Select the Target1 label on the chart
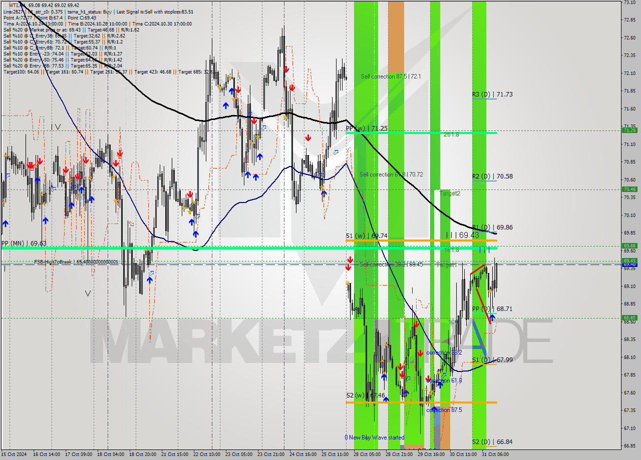Image resolution: width=641 pixels, height=460 pixels. point(447,264)
